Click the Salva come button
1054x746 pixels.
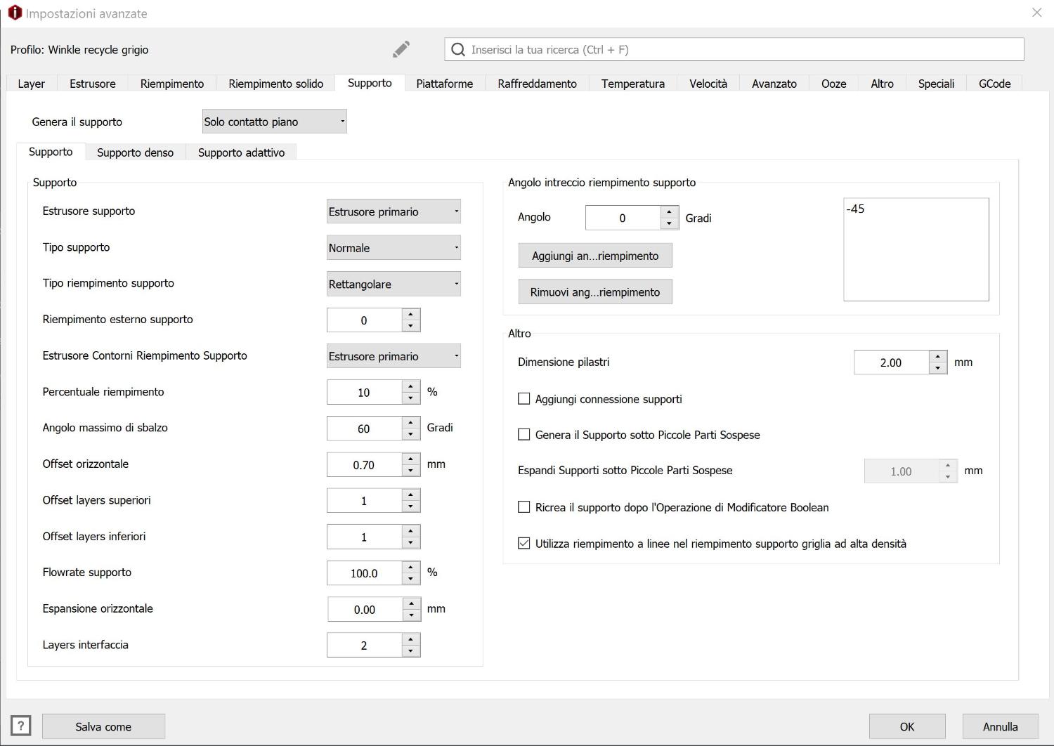point(103,726)
